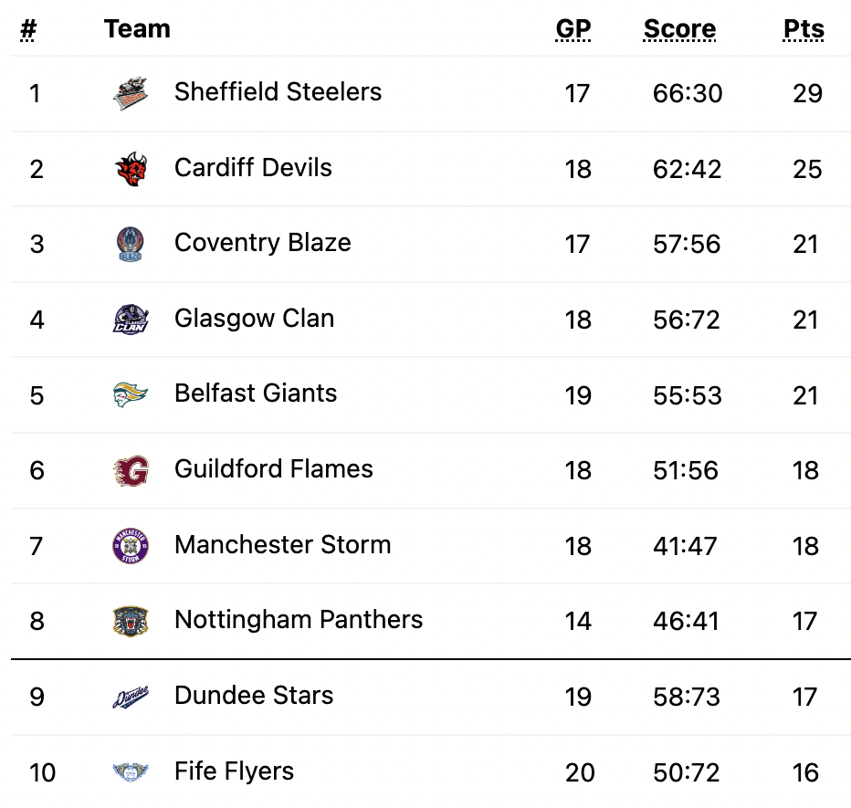This screenshot has height=808, width=851.
Task: Click the Sheffield Steelers team logo
Action: 131,93
